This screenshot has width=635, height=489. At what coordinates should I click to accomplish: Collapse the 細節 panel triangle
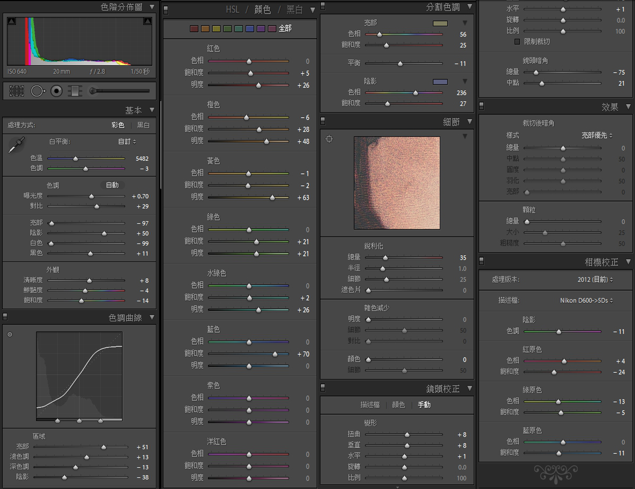pos(470,121)
